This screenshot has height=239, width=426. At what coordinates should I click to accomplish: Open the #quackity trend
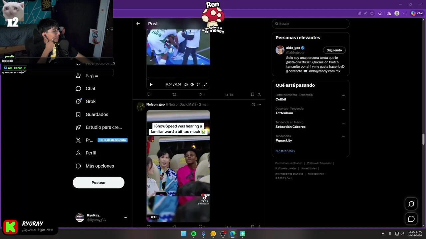pyautogui.click(x=284, y=140)
